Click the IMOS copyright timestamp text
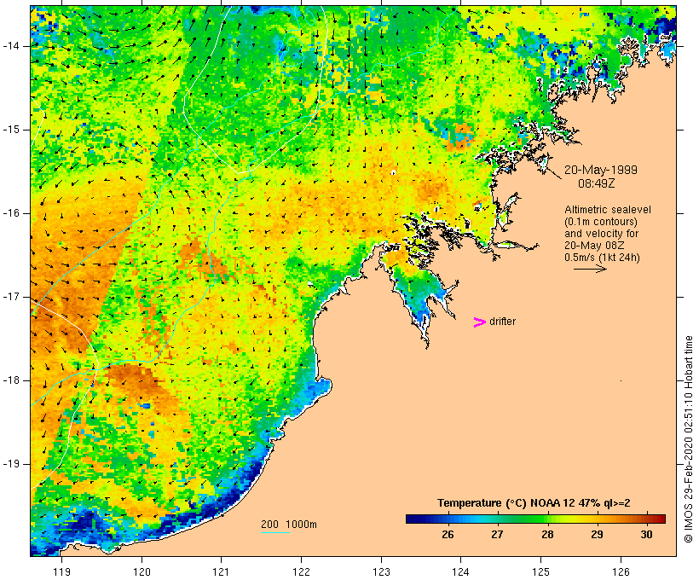 tap(689, 439)
